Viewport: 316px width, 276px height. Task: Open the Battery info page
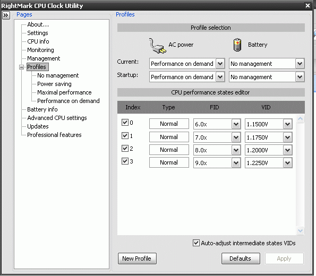point(42,109)
